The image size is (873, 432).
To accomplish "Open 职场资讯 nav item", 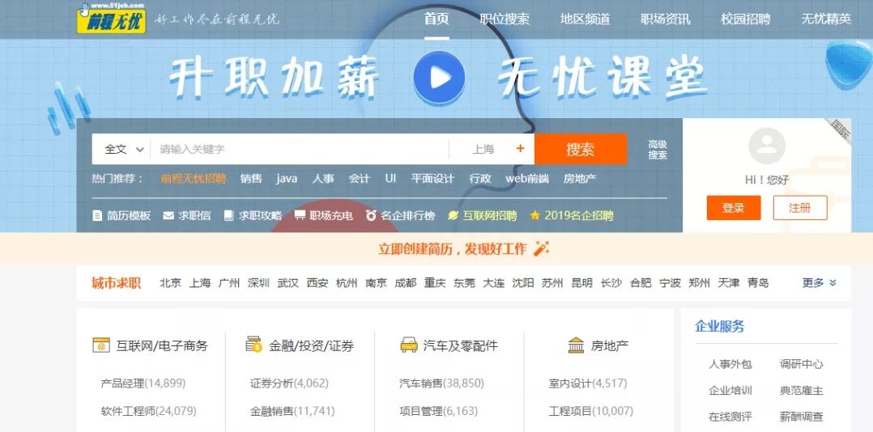I will click(666, 19).
